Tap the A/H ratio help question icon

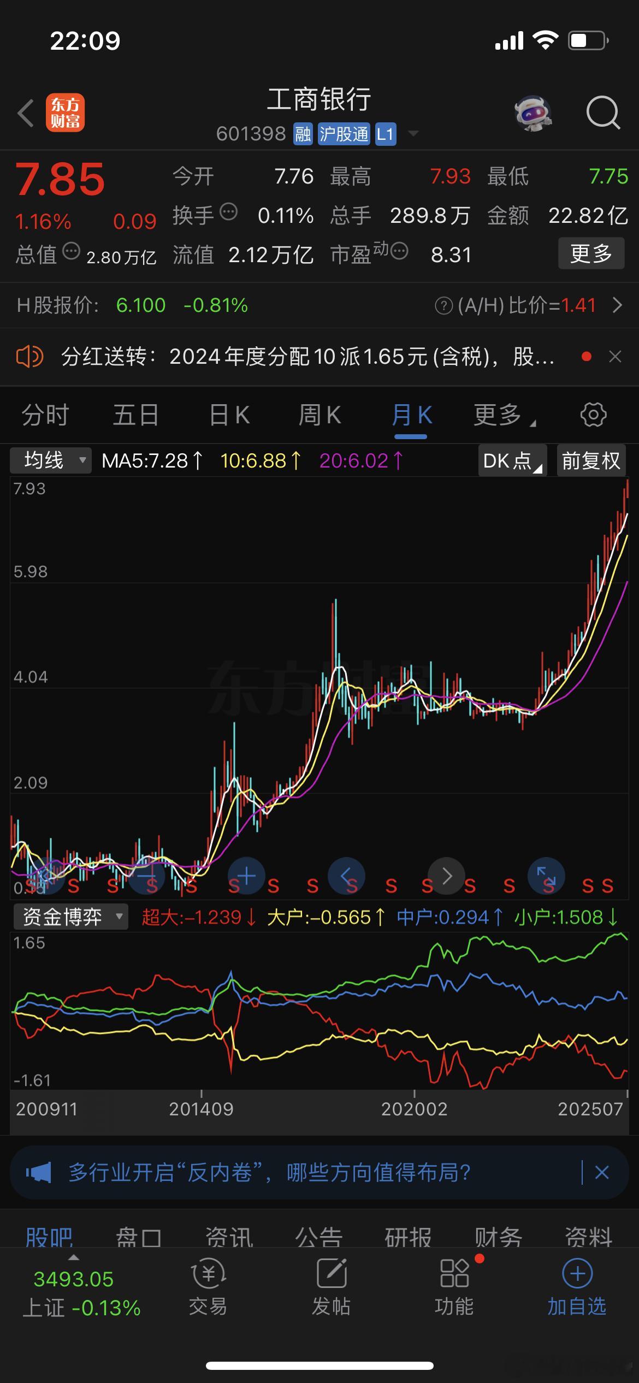(x=443, y=306)
